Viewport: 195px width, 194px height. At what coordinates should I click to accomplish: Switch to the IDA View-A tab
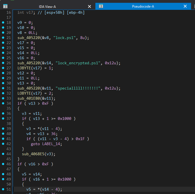pyautogui.click(x=47, y=6)
